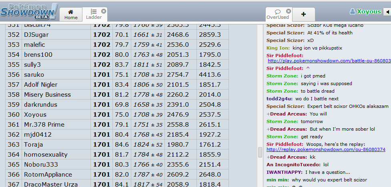Click the 2609.2 value in RotomAppliance's row
The image size is (391, 187).
click(178, 175)
